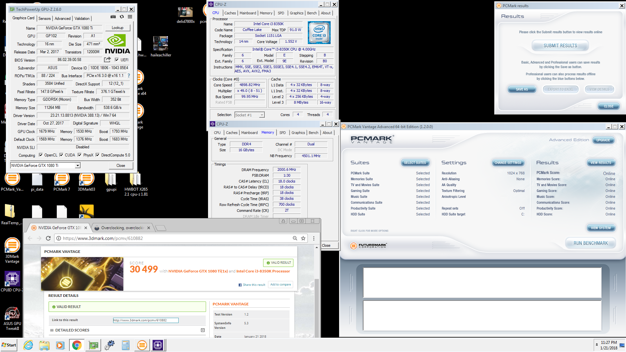
Task: Open the Mainboard tab in upper CPU-Z window
Action: pos(248,13)
